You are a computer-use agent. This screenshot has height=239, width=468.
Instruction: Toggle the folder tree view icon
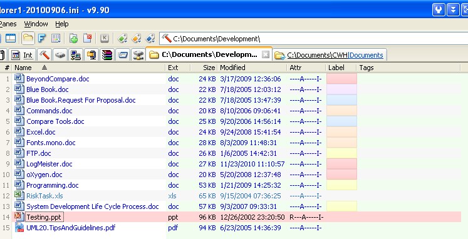28,38
